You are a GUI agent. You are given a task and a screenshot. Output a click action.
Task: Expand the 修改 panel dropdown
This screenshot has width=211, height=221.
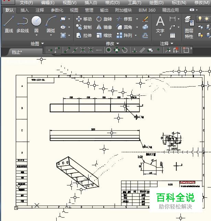tap(112, 43)
